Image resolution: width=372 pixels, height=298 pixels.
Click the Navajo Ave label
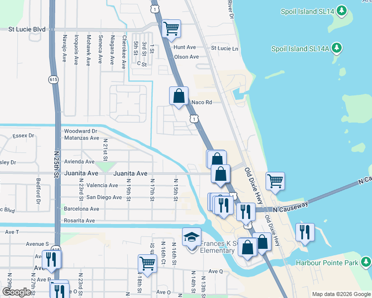click(x=65, y=48)
